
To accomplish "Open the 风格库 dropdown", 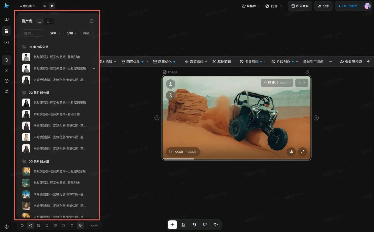I will pyautogui.click(x=250, y=6).
